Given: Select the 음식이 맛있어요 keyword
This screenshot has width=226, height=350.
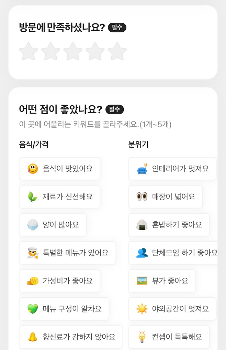Looking at the screenshot, I should pos(59,169).
